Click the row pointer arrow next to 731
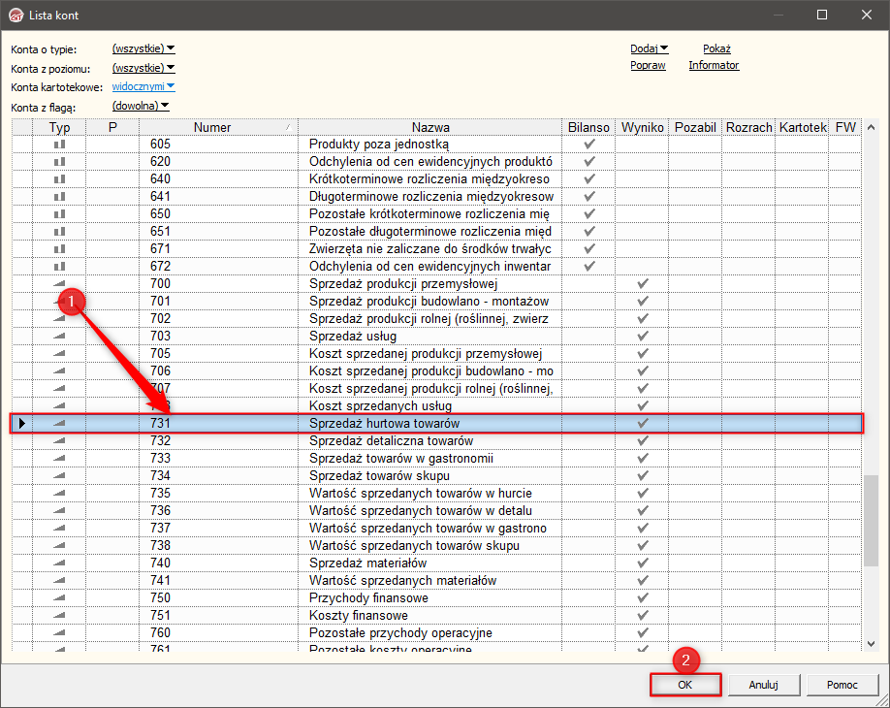This screenshot has height=708, width=890. (x=21, y=424)
